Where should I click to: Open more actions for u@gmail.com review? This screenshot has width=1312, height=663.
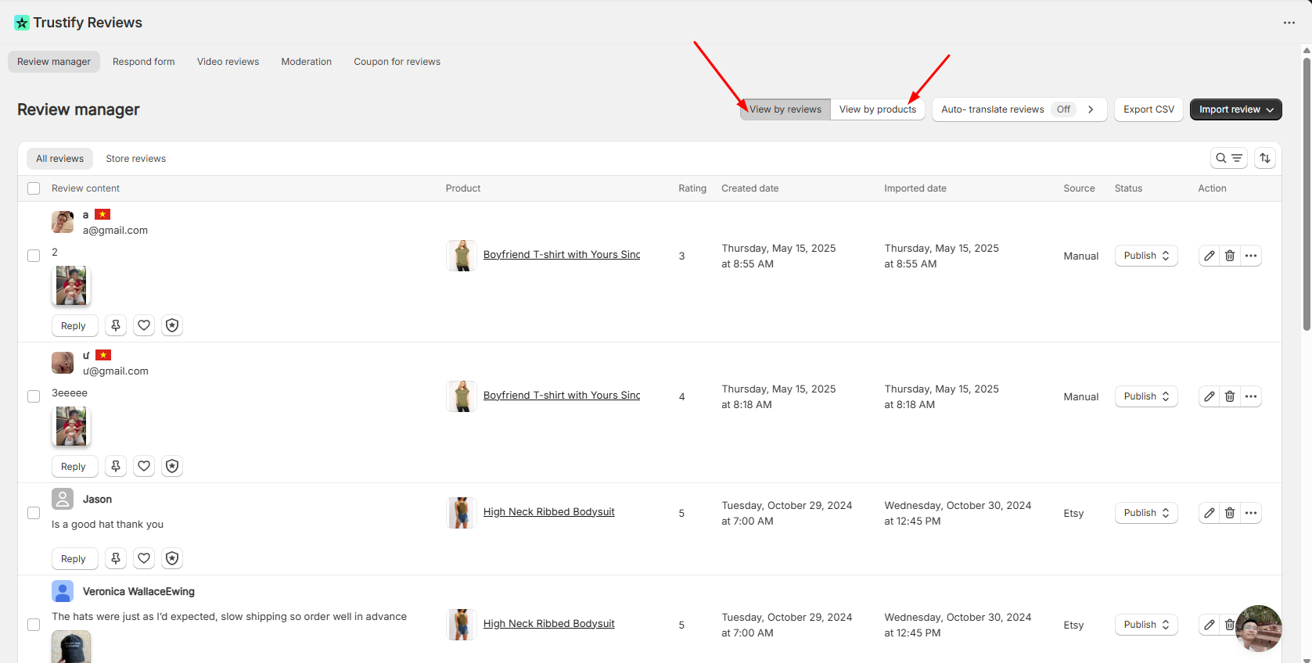pyautogui.click(x=1250, y=396)
